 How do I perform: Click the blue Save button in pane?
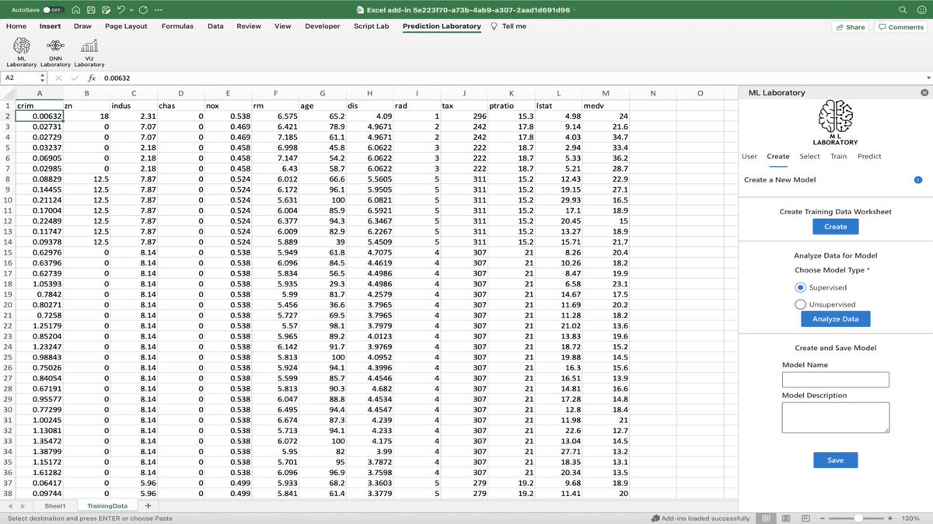[835, 460]
